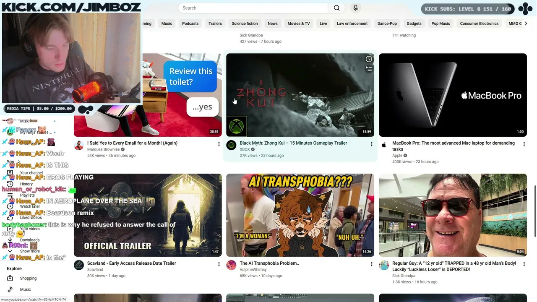Open options menu for Scavland trailer video
The width and height of the screenshot is (537, 302).
point(219,264)
